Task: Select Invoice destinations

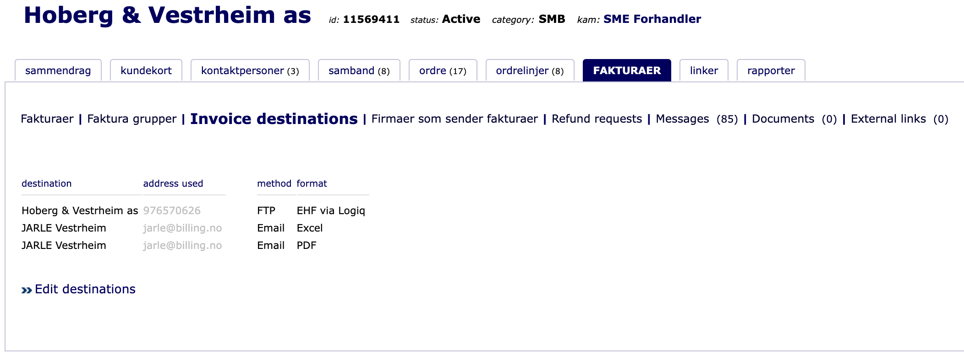Action: [274, 119]
